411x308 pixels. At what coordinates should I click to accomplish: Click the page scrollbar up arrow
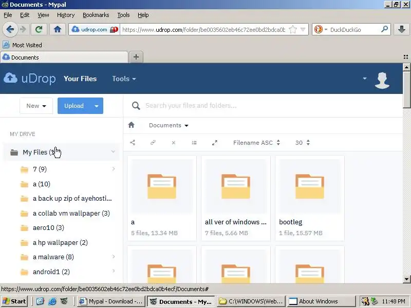[x=406, y=67]
